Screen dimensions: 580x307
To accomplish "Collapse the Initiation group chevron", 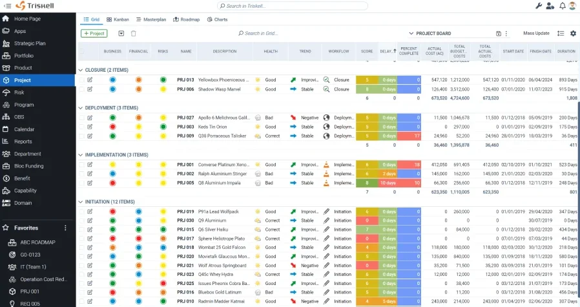I will [x=81, y=202].
